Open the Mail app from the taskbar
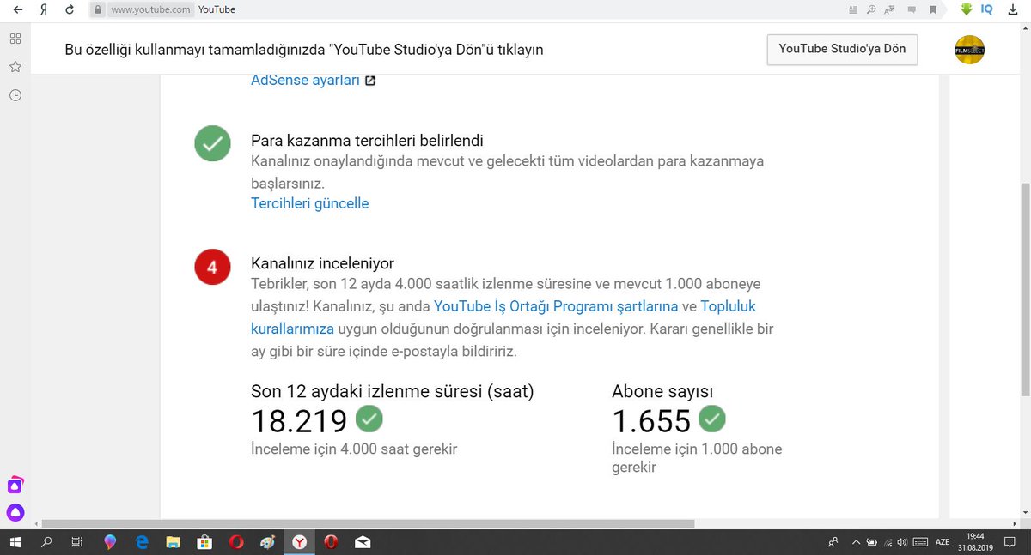 pyautogui.click(x=362, y=542)
